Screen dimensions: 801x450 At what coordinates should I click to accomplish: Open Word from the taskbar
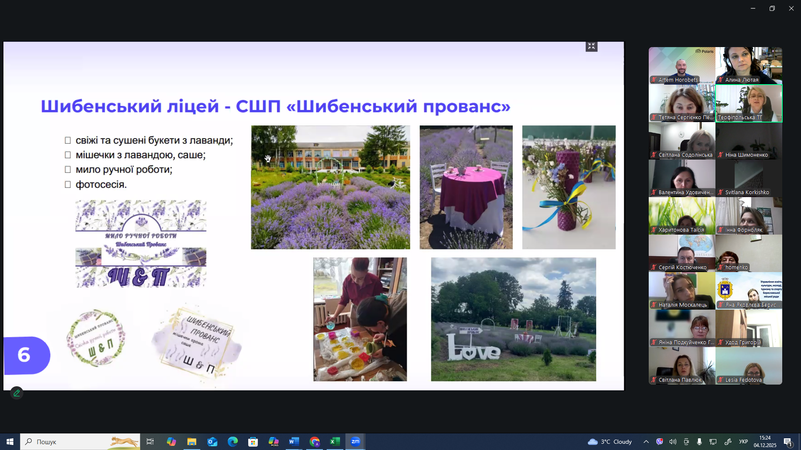(x=294, y=442)
